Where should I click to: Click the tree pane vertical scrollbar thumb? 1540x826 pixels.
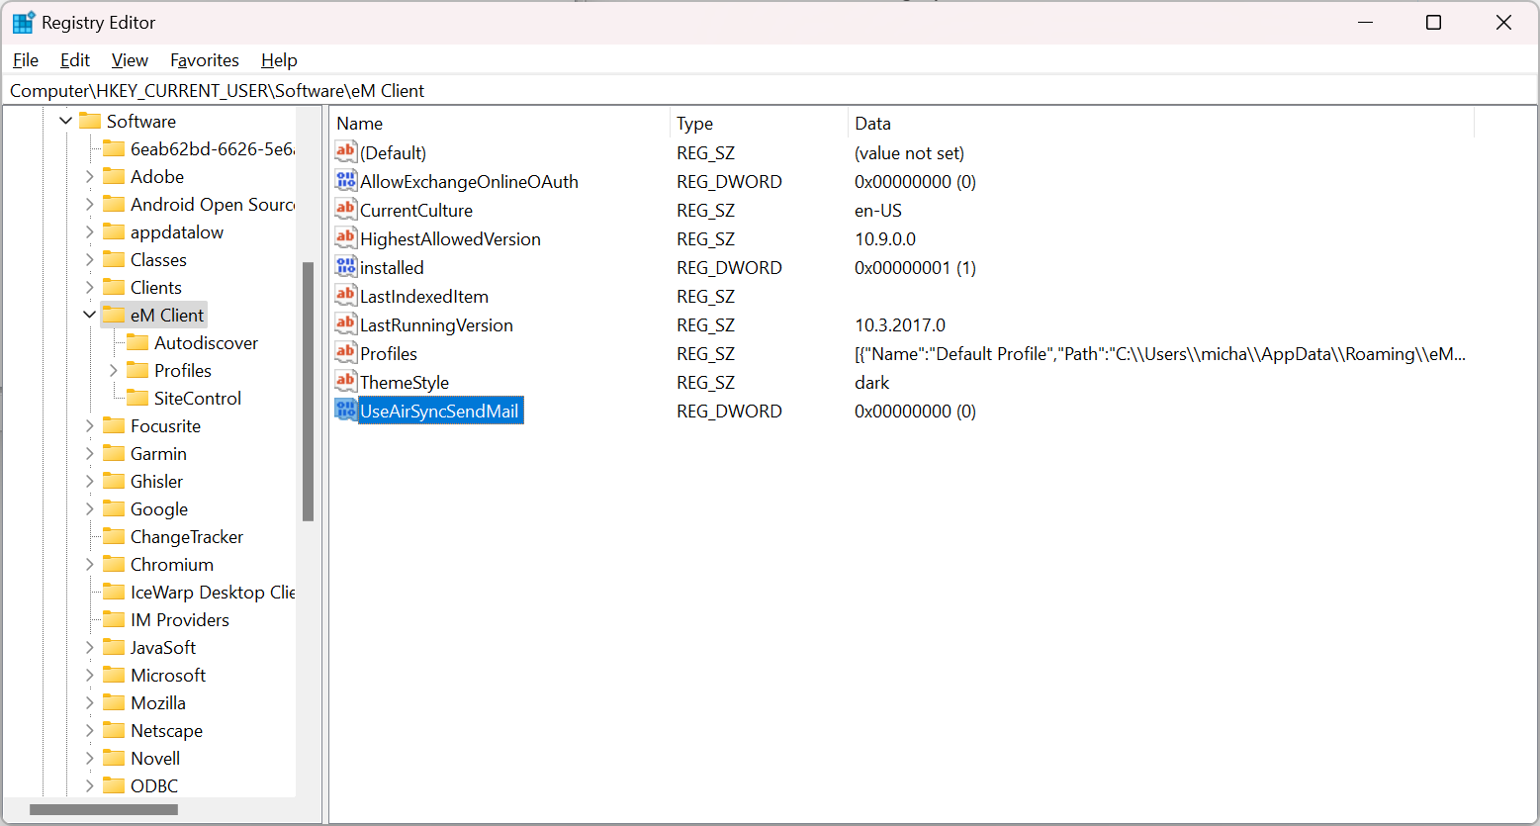(309, 391)
